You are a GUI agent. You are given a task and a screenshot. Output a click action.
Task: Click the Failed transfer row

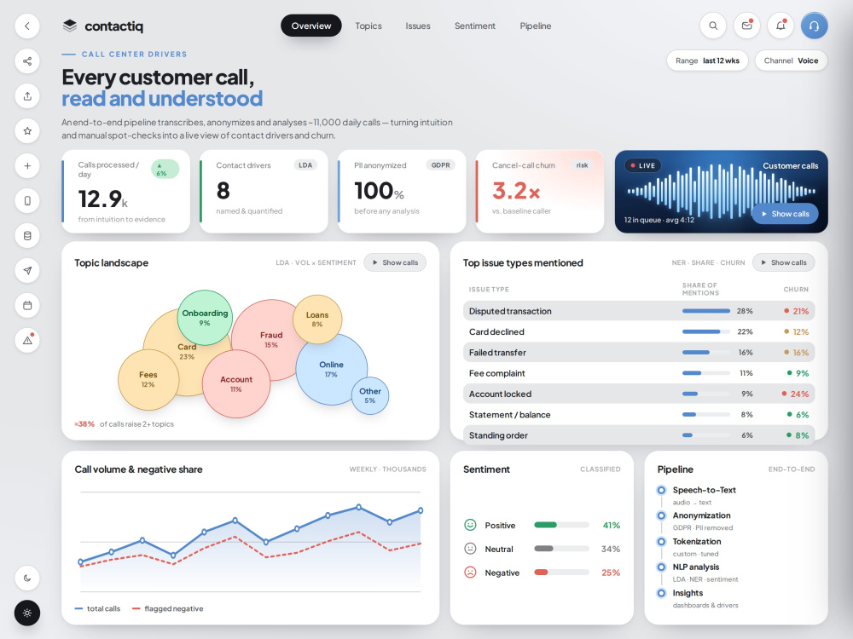pos(639,352)
